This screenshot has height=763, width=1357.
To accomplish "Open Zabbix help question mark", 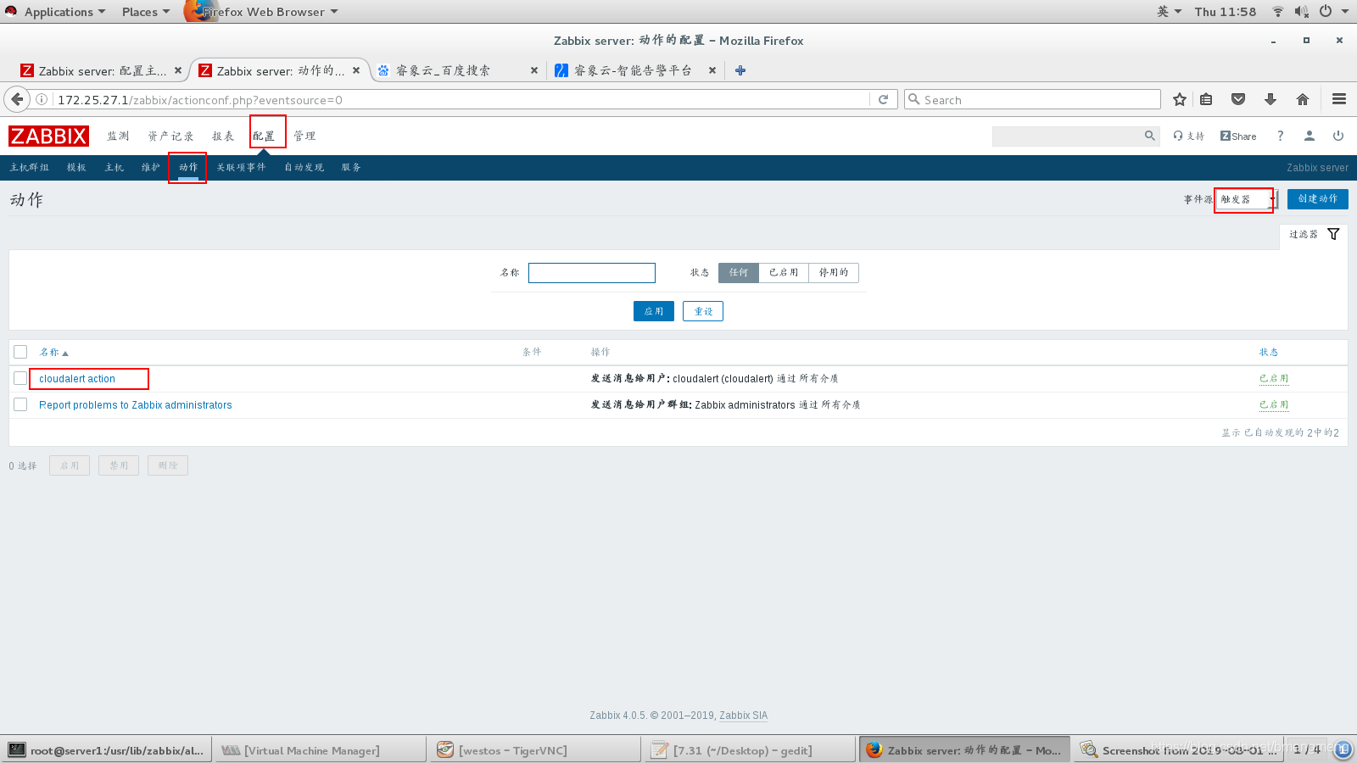I will click(x=1281, y=136).
